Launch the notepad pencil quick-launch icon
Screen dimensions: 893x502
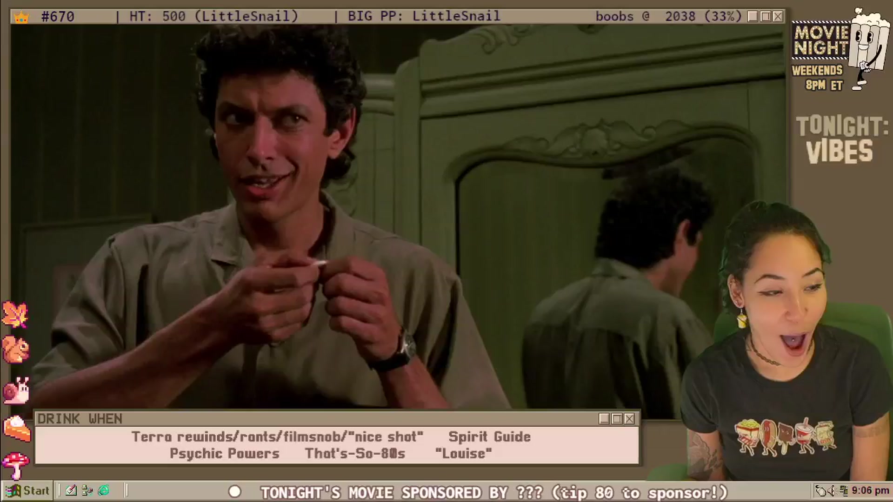(x=71, y=490)
